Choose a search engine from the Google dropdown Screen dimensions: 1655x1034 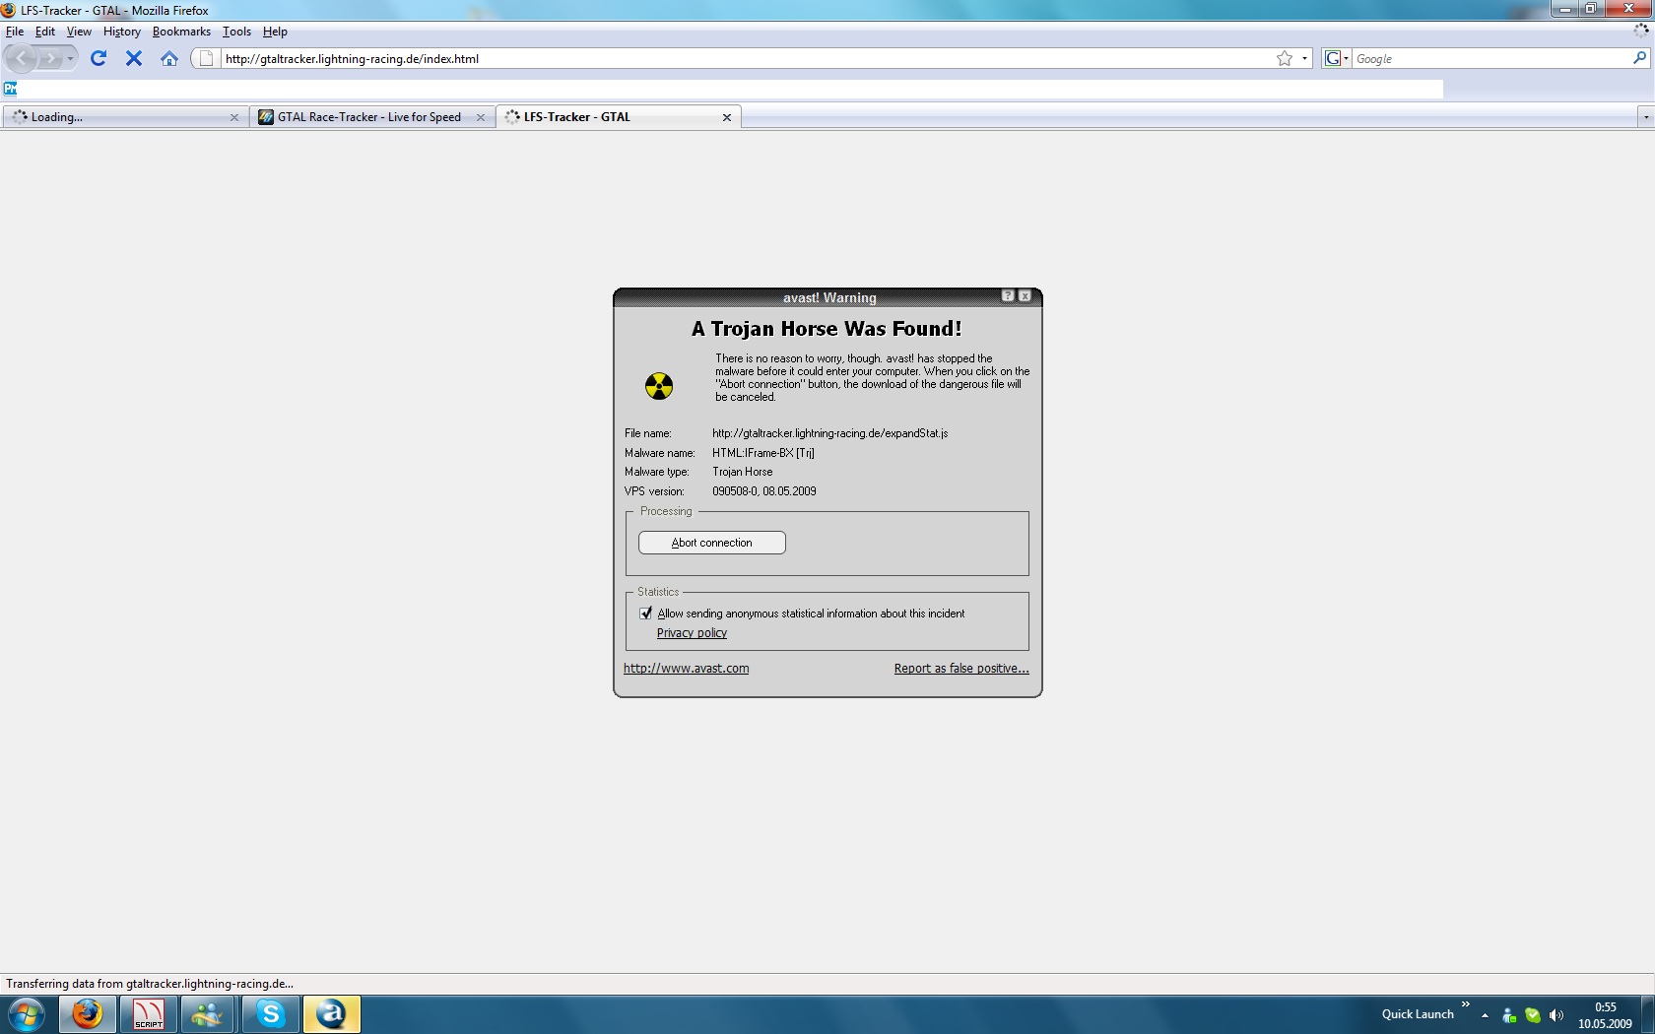(1336, 58)
